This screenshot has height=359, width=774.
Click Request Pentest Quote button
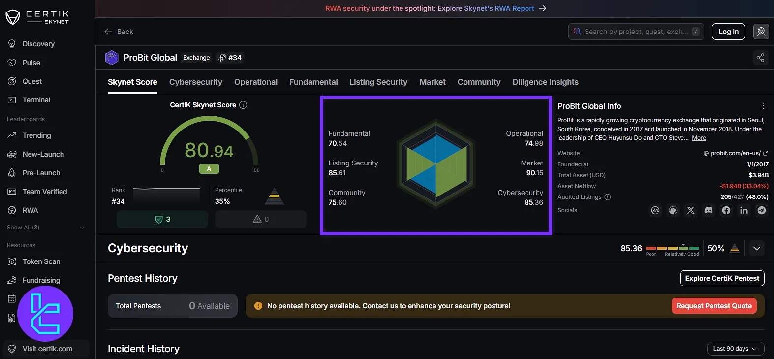pyautogui.click(x=714, y=306)
